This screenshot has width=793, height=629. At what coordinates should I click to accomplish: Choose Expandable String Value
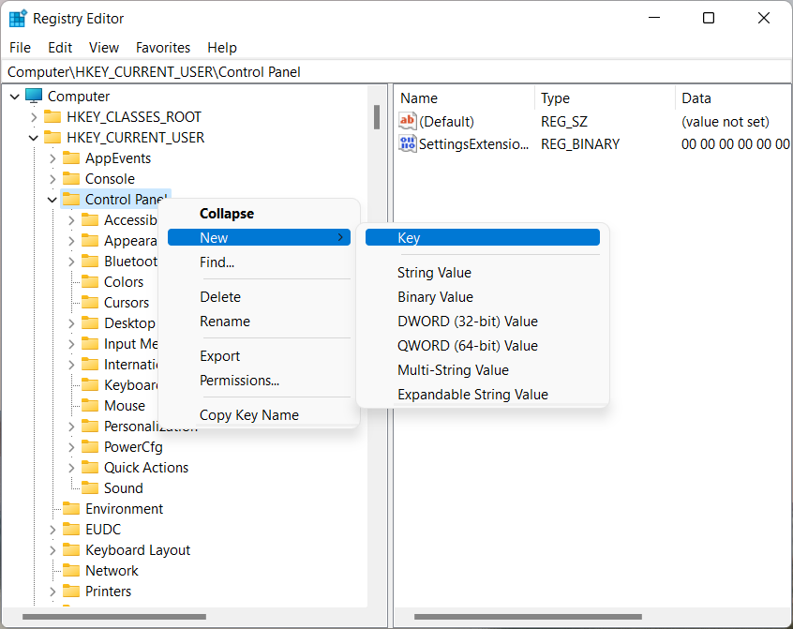pos(483,394)
